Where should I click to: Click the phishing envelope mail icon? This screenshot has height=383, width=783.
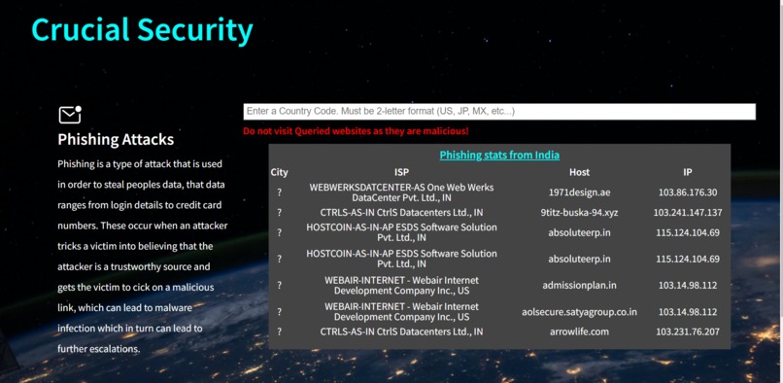point(70,115)
